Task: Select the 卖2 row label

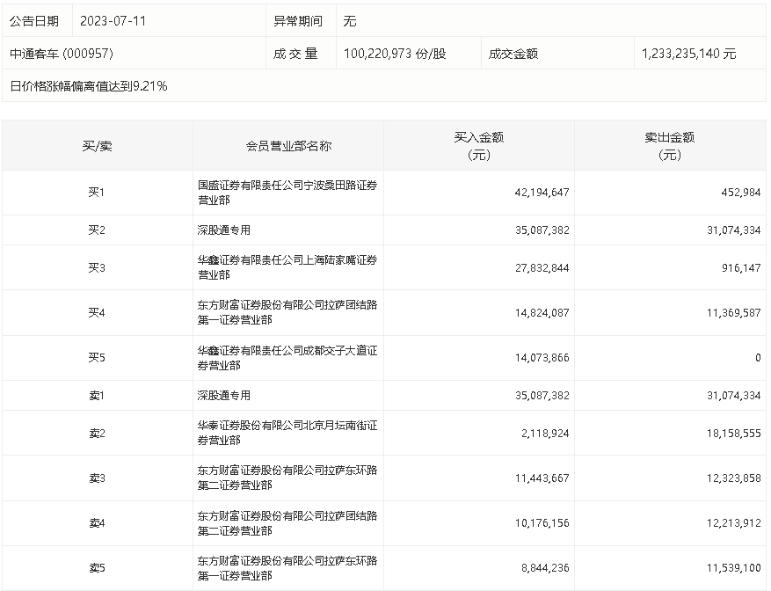Action: (x=97, y=434)
